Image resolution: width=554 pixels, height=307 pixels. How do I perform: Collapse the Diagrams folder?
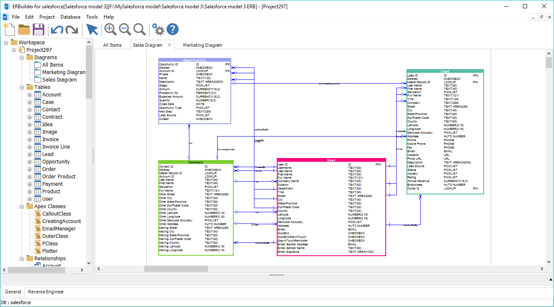pyautogui.click(x=22, y=58)
